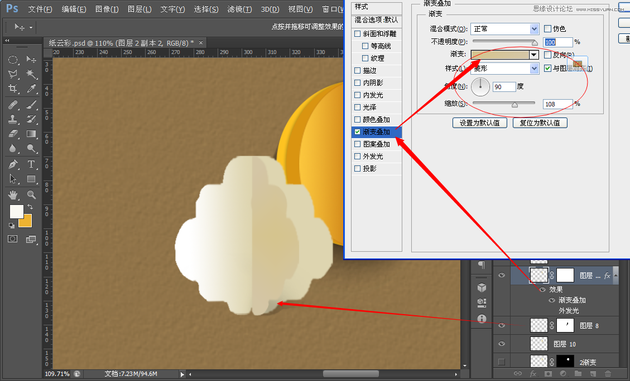
Task: Click the new group folder icon
Action: click(578, 373)
